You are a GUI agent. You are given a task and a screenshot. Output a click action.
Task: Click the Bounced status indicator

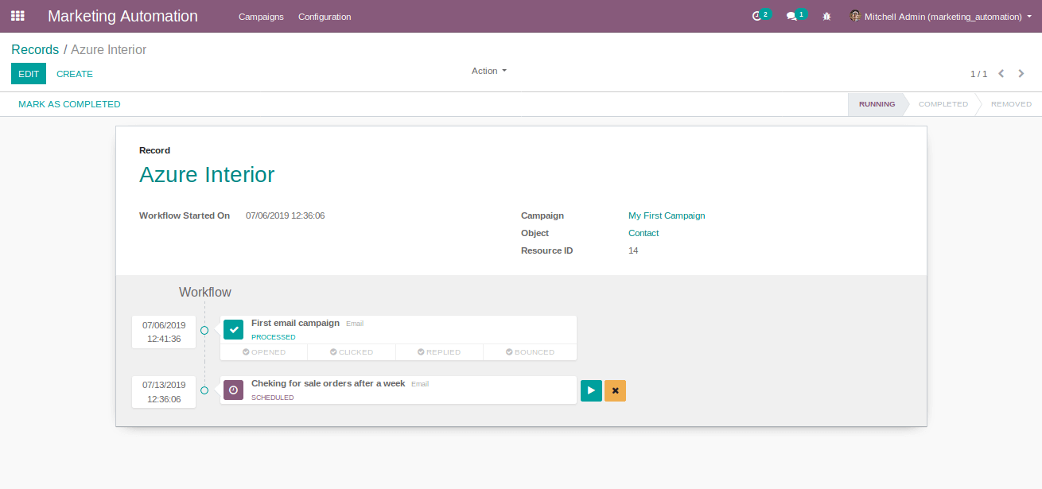[x=530, y=352]
